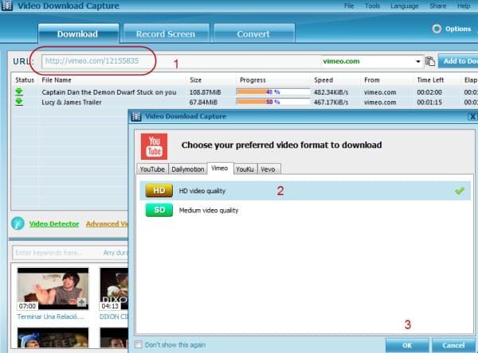Viewport: 478px width, 353px height.
Task: Select the Lucy & James Trailer file name
Action: pos(72,103)
